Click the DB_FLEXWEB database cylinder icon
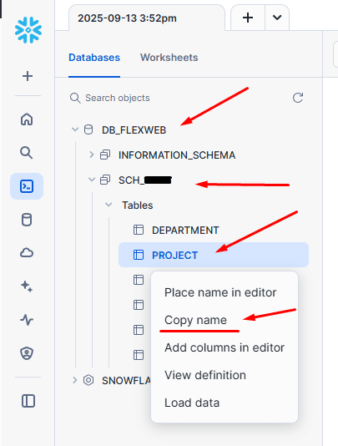 88,130
